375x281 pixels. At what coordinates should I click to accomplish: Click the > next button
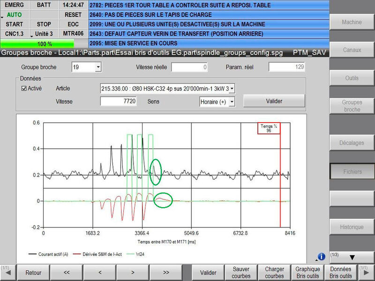click(x=133, y=273)
